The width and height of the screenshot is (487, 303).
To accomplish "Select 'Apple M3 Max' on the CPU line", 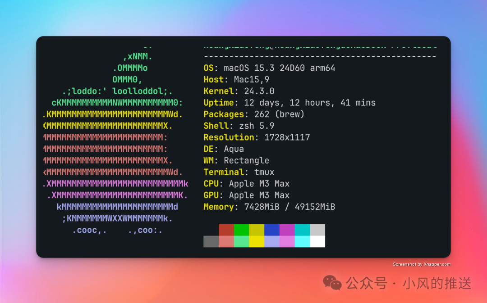I will [259, 184].
